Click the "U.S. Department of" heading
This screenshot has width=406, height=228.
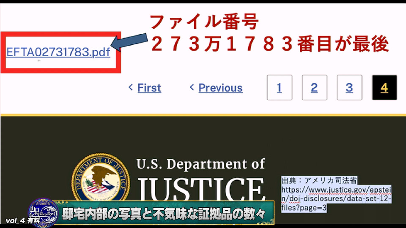tap(200, 164)
